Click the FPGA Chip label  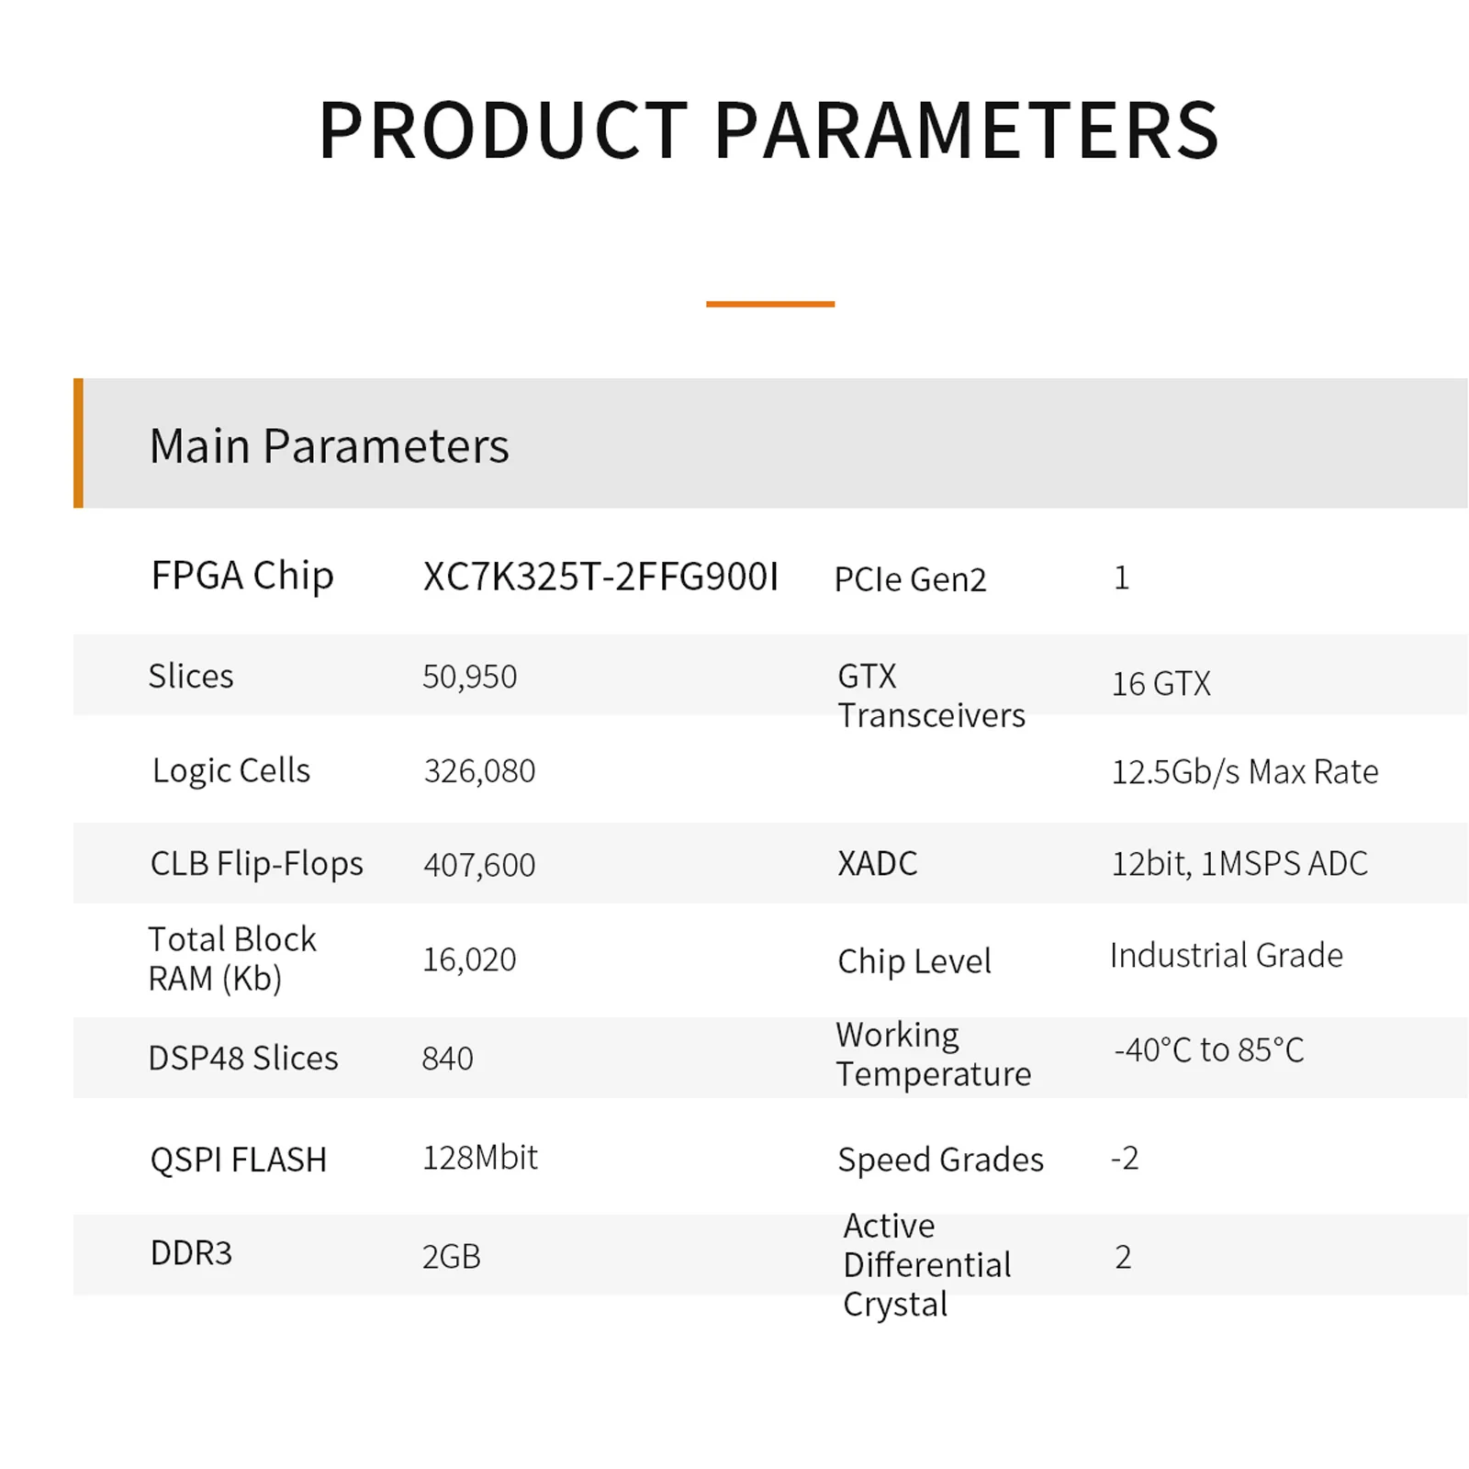[x=242, y=576]
